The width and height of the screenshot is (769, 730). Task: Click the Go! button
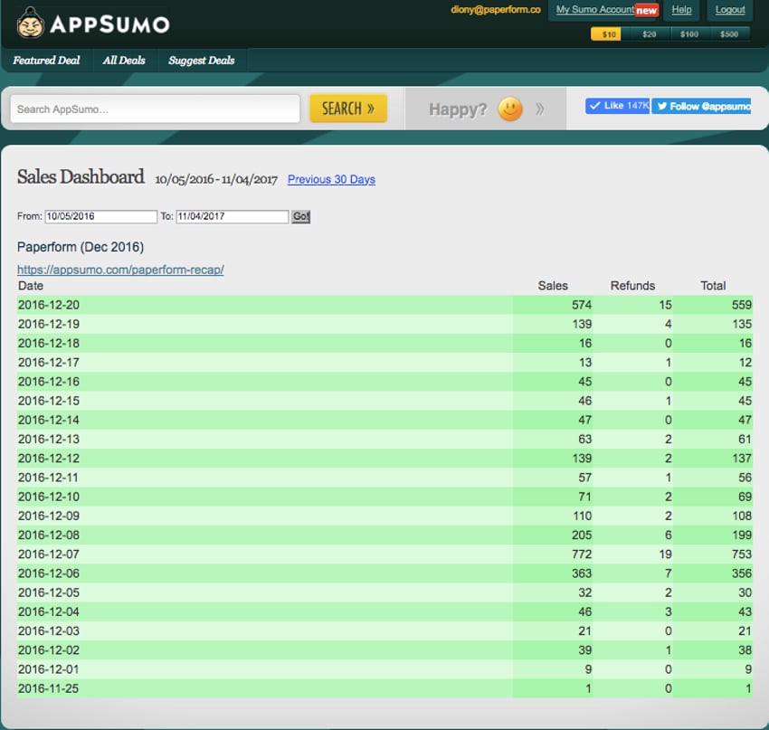pos(300,216)
